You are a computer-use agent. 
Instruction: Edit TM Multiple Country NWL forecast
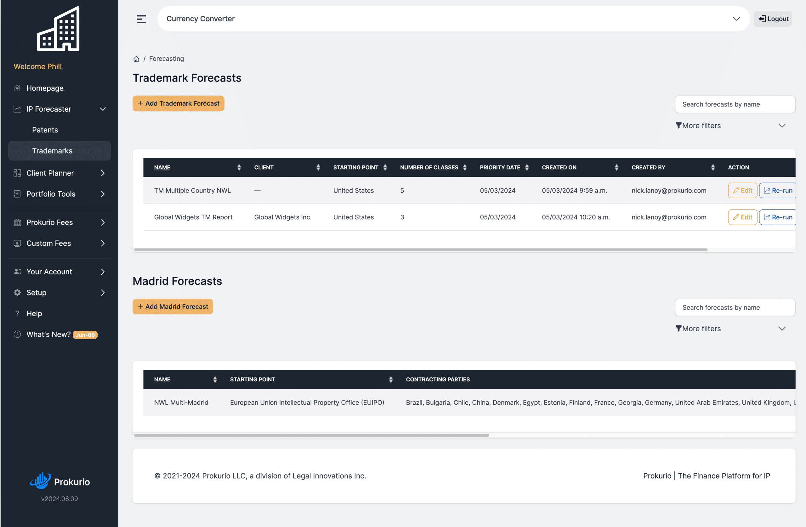point(742,191)
